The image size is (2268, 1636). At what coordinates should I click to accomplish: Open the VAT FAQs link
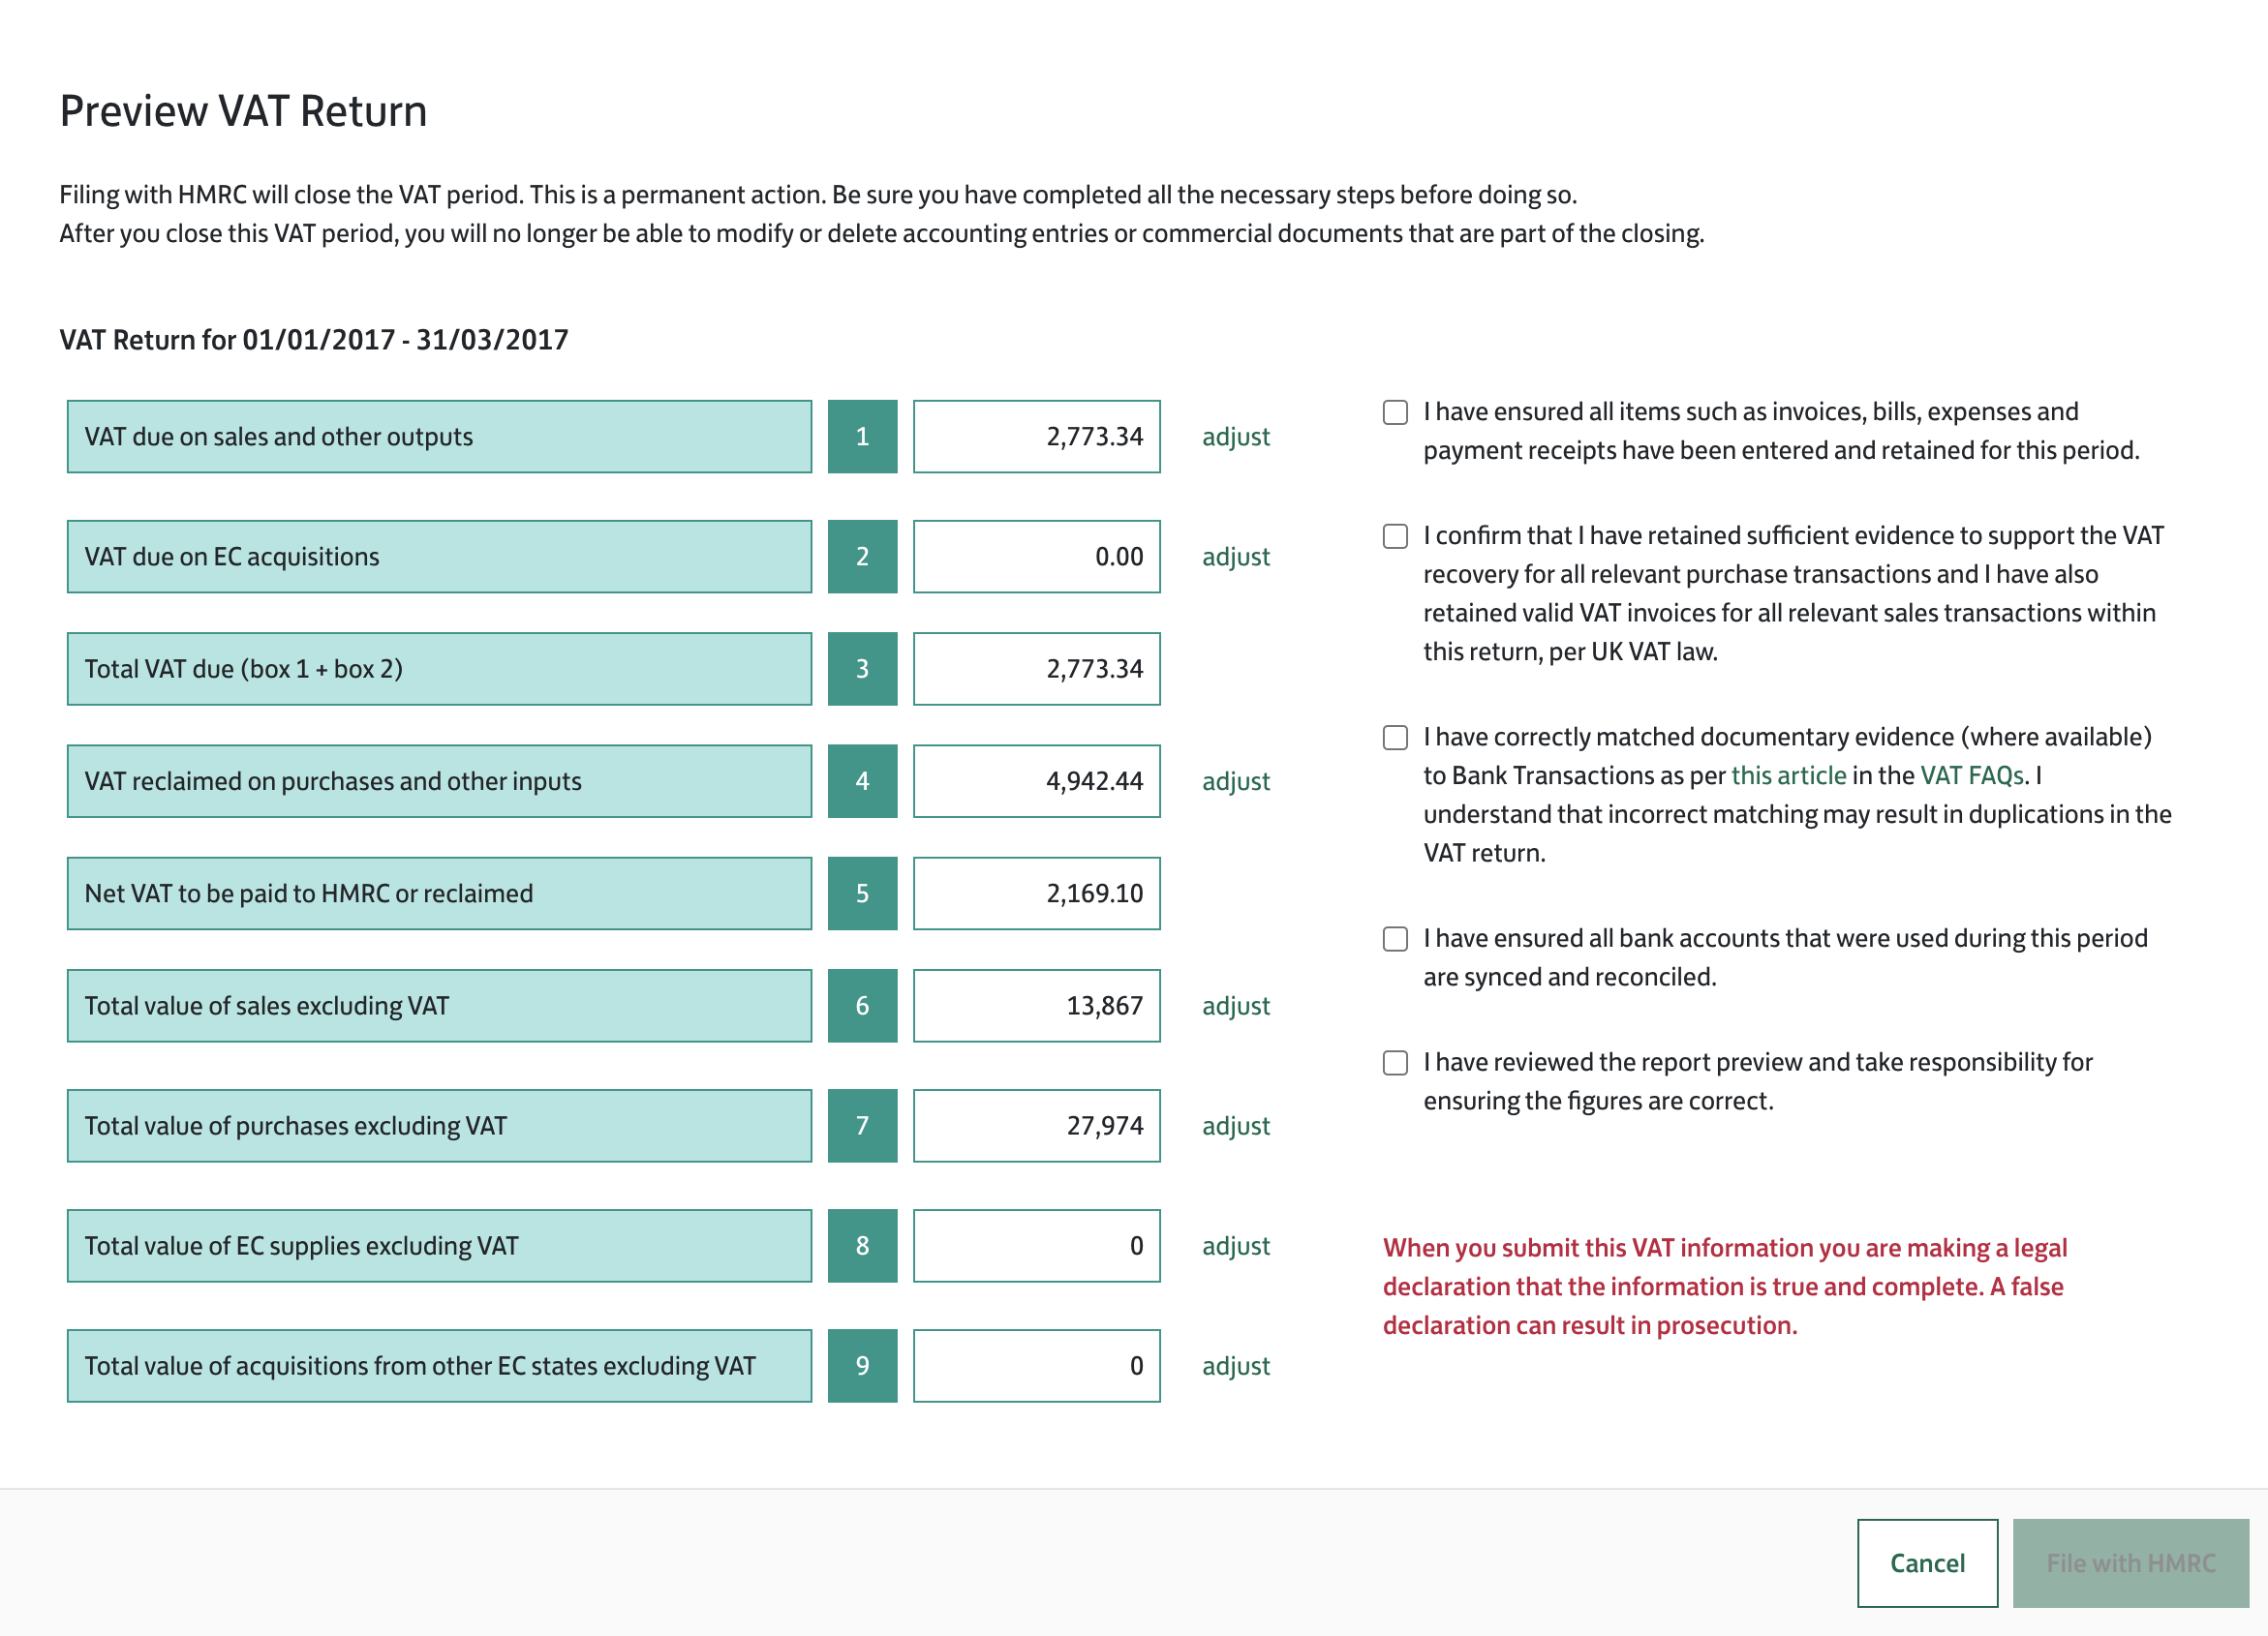tap(1971, 776)
